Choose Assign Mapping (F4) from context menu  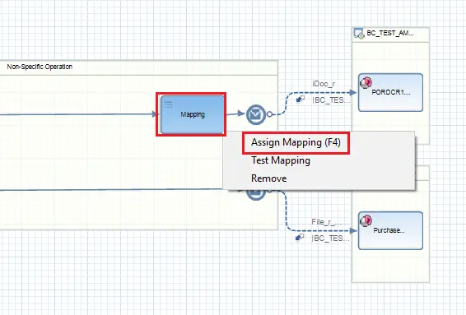296,143
